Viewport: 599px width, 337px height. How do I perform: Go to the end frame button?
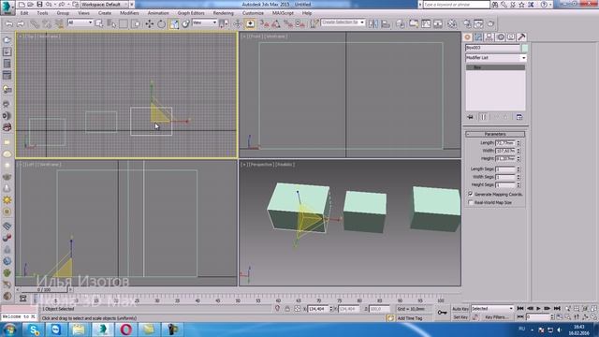pos(557,308)
